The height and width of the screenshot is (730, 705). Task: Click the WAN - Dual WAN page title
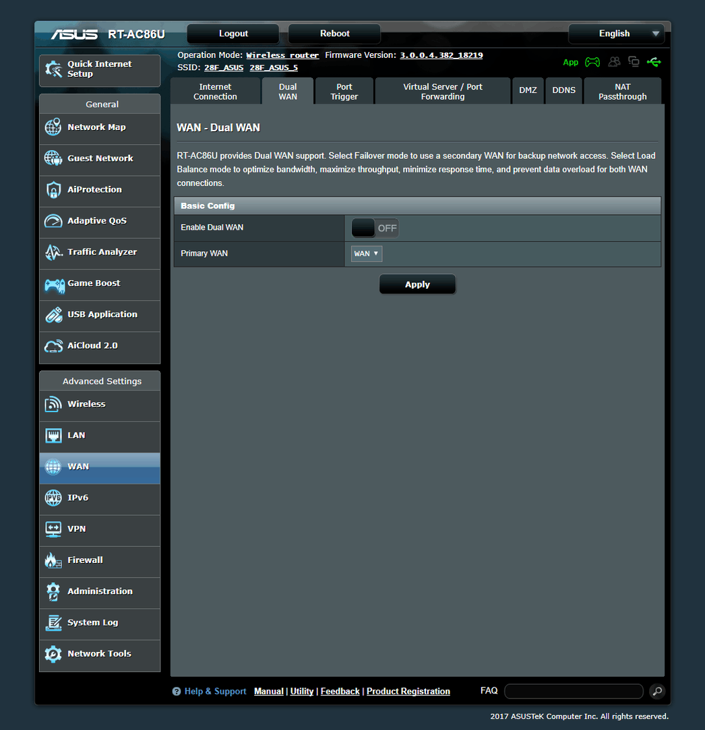tap(218, 127)
